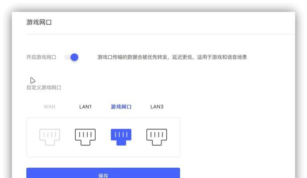Screen dimensions: 307x178
Task: Select the WAN port icon
Action: click(50, 137)
